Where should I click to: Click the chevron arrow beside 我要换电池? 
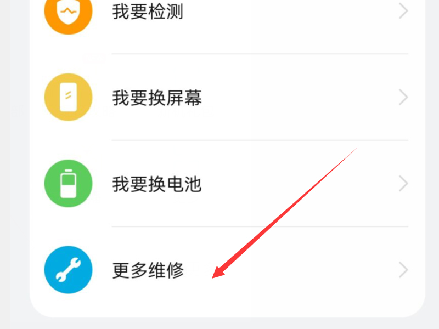pos(403,184)
